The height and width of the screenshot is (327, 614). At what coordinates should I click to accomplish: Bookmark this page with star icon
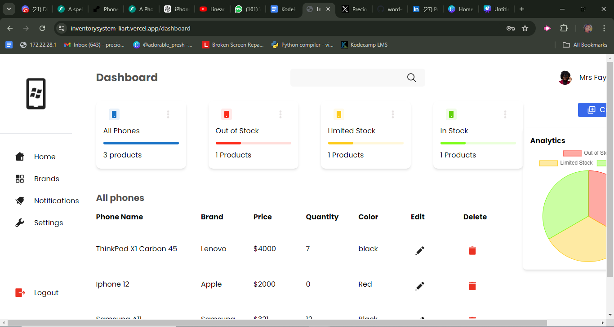tap(525, 28)
